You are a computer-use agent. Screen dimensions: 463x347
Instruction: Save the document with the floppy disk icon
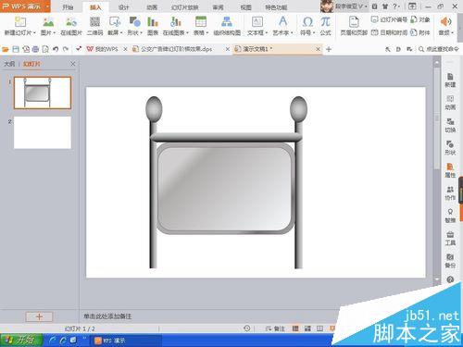point(16,49)
